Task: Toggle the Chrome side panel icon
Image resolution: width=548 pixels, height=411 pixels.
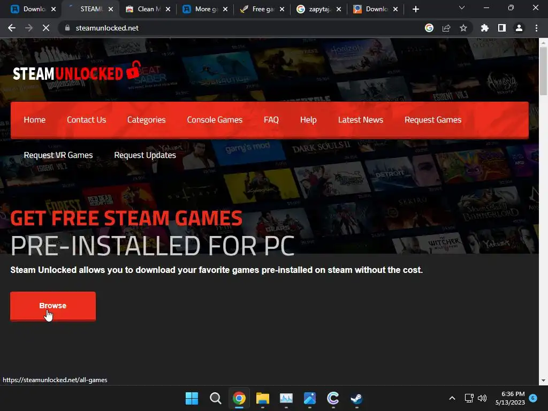Action: [x=502, y=28]
